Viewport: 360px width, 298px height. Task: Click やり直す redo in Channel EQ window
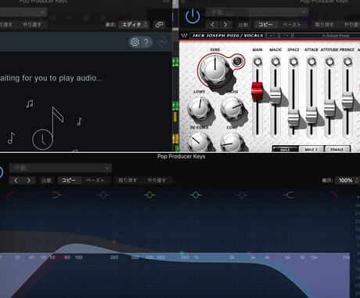click(157, 180)
